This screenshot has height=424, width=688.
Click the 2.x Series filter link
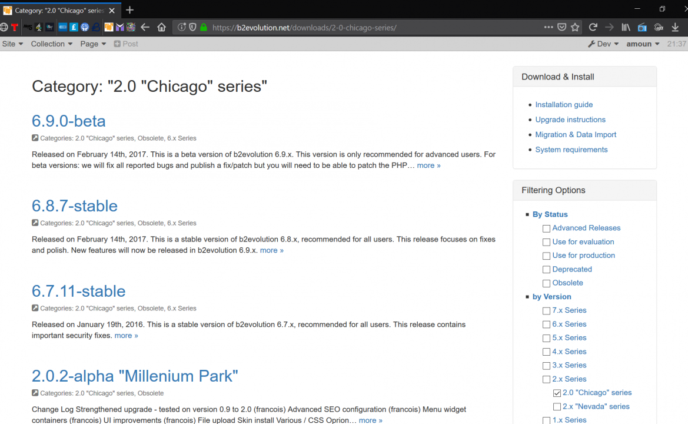point(569,379)
